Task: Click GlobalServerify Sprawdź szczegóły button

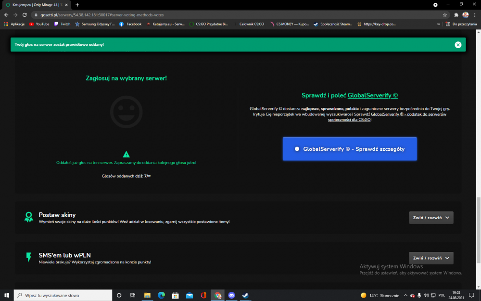Action: tap(350, 149)
